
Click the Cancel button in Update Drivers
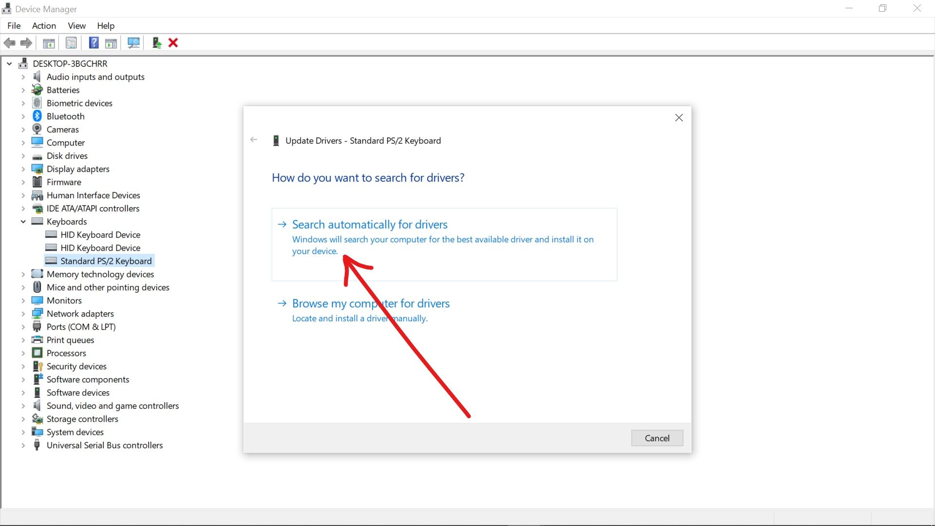(657, 438)
